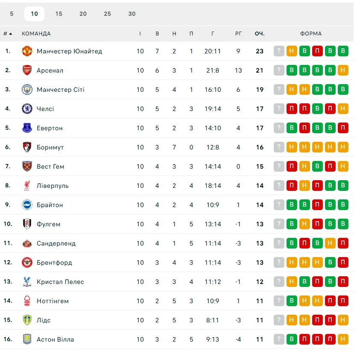Click the Liverpool club crest
The image size is (357, 351).
tap(27, 186)
